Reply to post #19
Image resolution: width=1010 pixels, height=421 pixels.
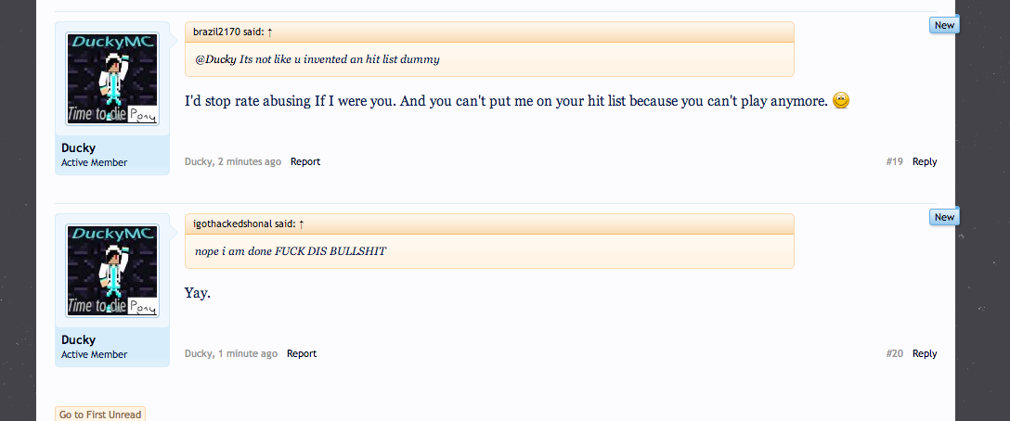coord(925,161)
